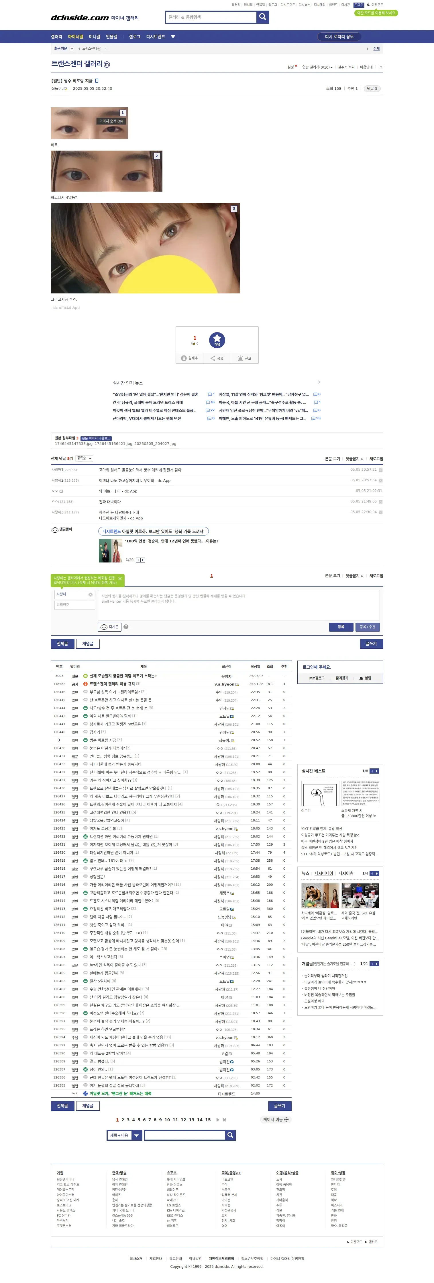434x1283 pixels.
Task: Switch to 디시미디어 tab in side panel
Action: coord(323,874)
